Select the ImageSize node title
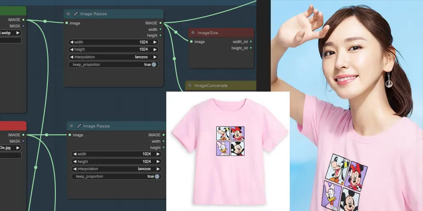Viewport: 423px width, 211px height. pos(208,33)
